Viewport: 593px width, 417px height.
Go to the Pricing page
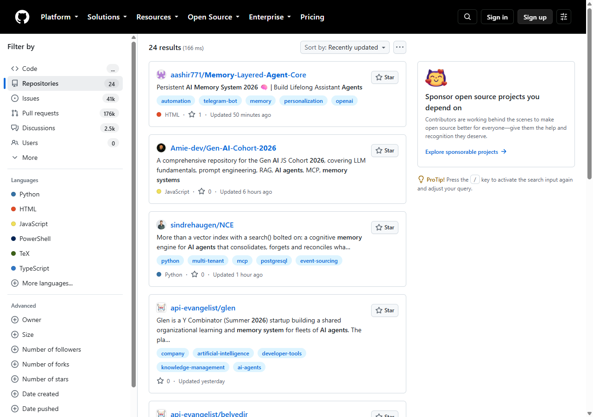click(x=312, y=17)
